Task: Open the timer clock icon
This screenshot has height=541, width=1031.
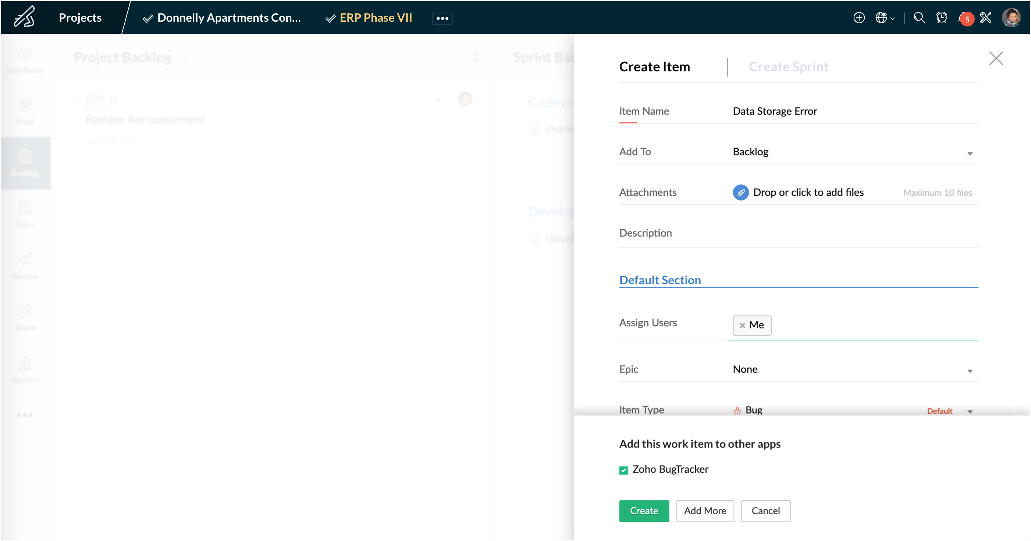Action: (941, 18)
